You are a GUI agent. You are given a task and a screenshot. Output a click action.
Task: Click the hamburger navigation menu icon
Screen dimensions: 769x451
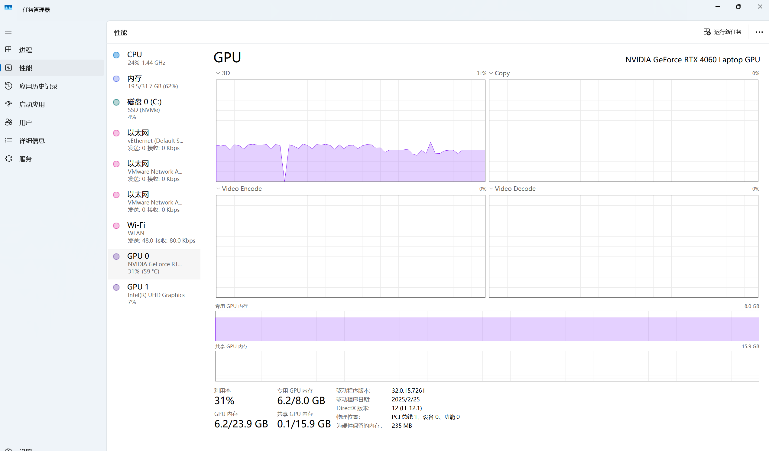[8, 31]
